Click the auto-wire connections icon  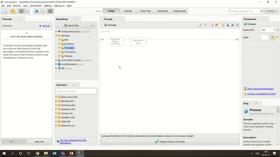point(227,25)
